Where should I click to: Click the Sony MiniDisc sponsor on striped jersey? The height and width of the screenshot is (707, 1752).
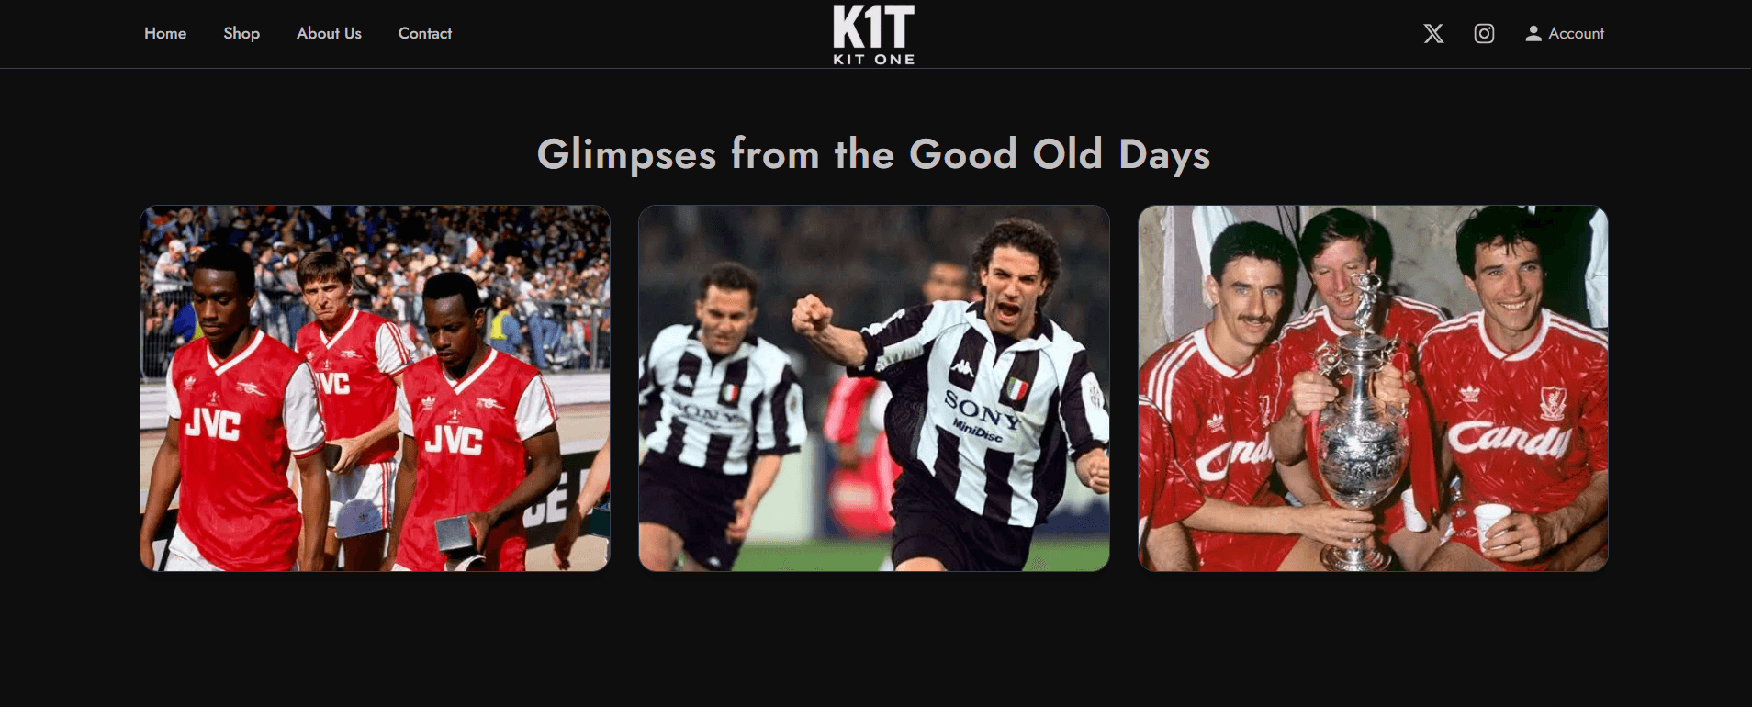982,415
